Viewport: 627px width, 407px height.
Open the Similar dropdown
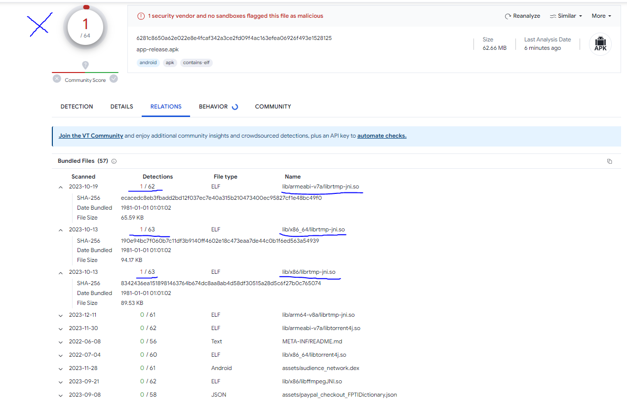[566, 16]
